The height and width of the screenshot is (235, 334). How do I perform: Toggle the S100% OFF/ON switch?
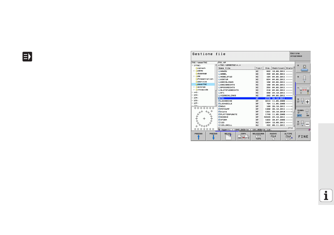pos(303,113)
